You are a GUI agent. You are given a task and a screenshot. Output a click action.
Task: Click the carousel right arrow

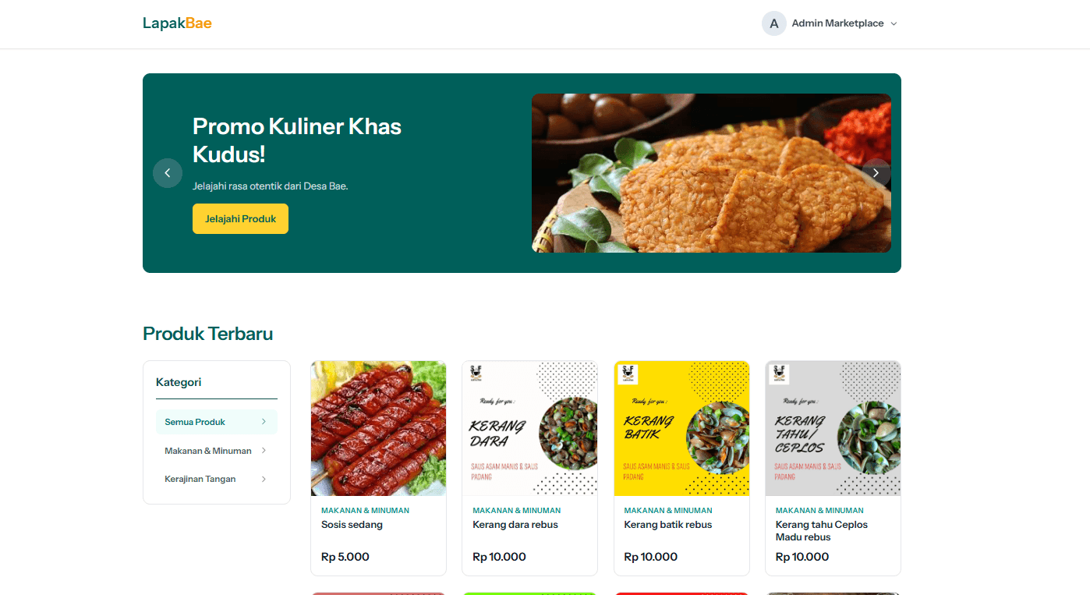[x=876, y=172]
